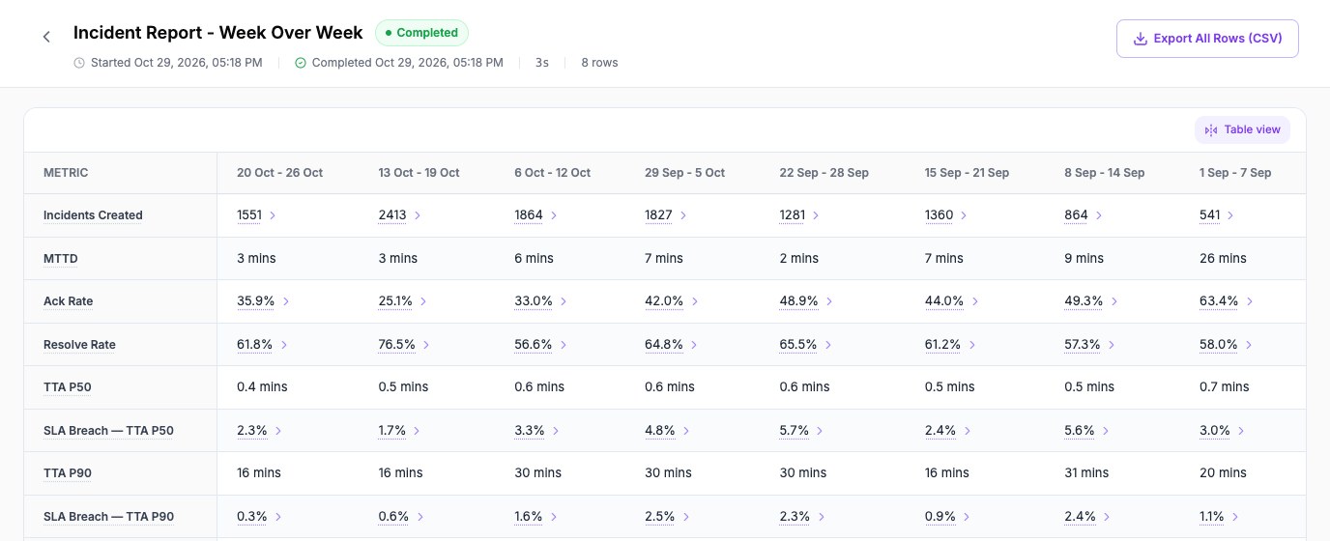The image size is (1330, 541).
Task: Open Resolve Rate value 56.6%
Action: coord(534,345)
